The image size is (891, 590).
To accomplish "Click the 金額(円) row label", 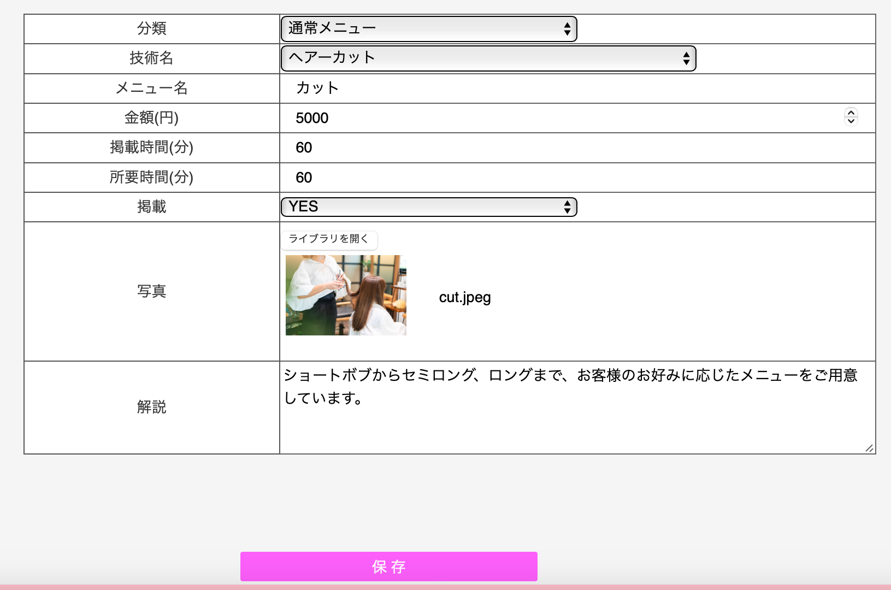I will [x=151, y=117].
